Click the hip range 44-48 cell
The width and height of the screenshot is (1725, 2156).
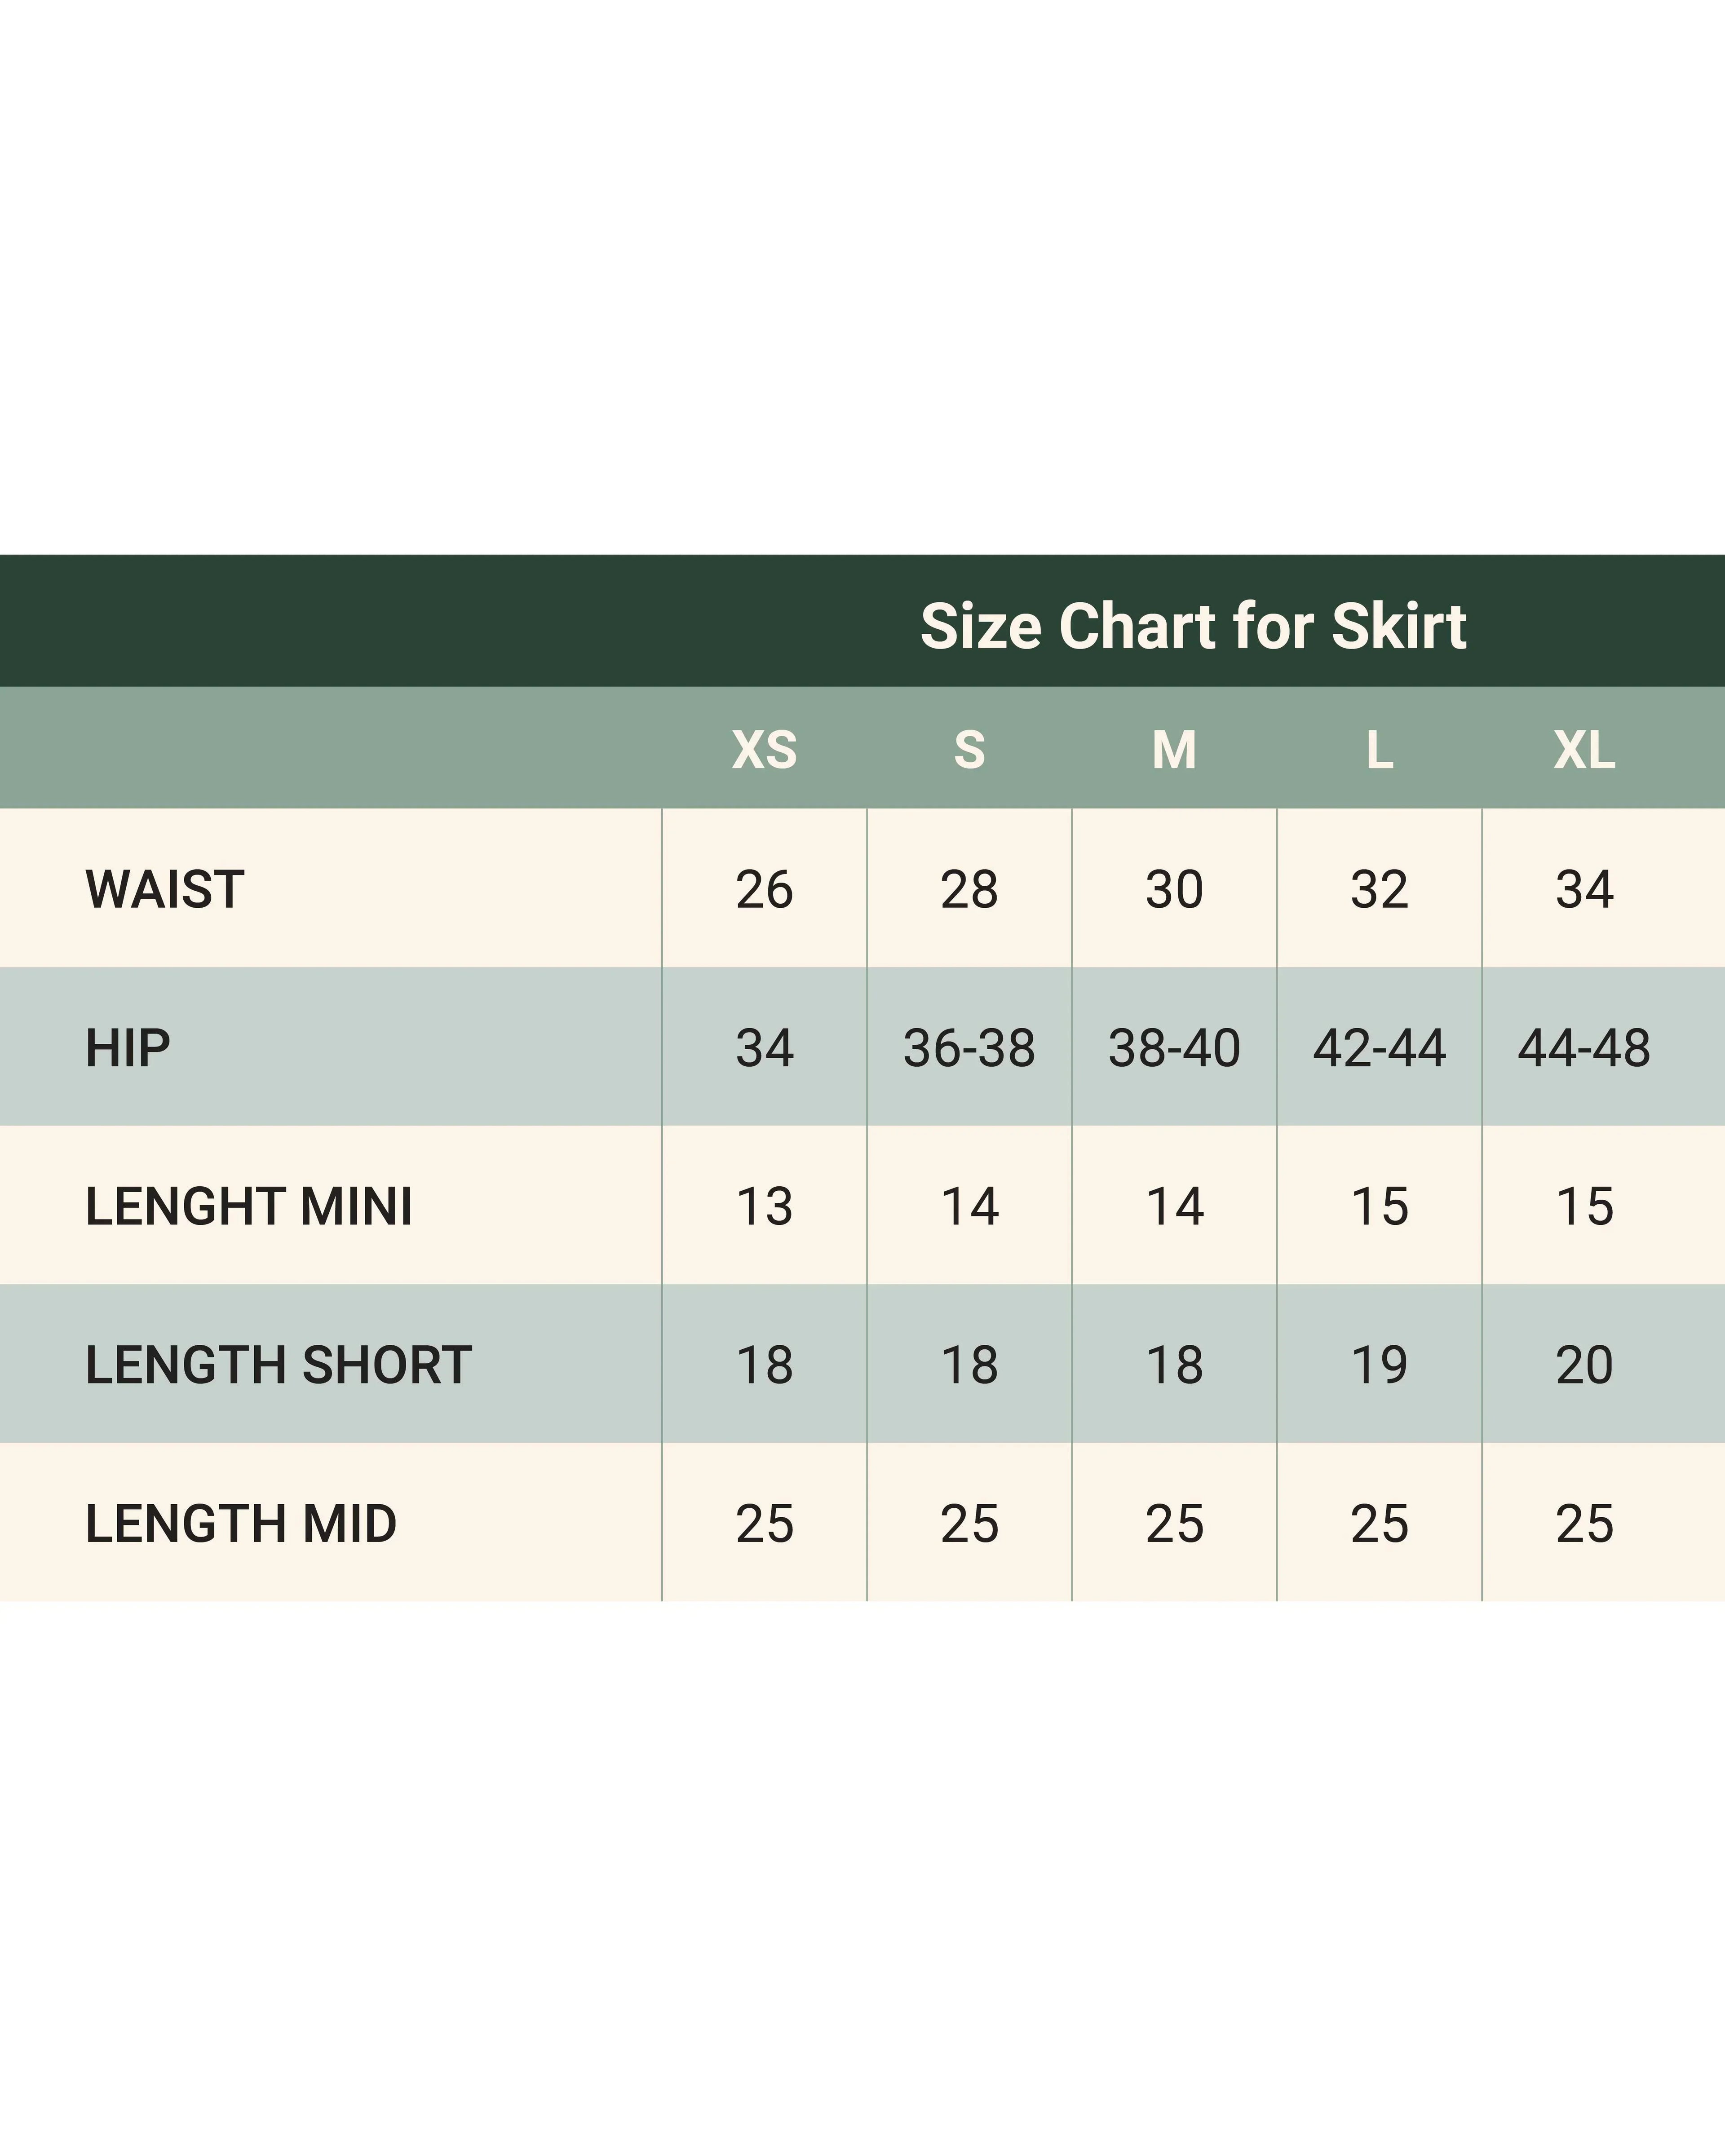tap(1584, 1048)
